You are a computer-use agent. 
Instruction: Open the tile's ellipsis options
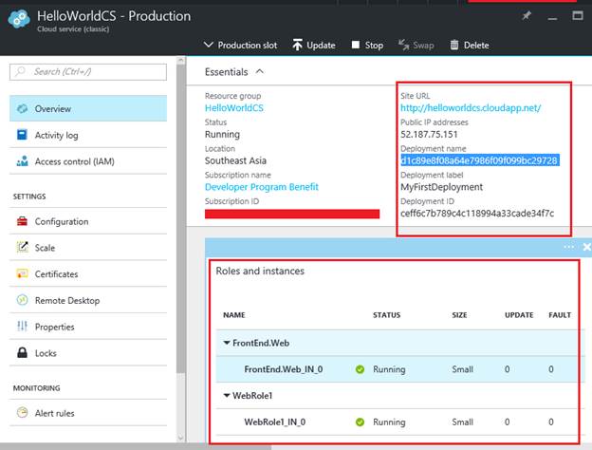point(569,247)
